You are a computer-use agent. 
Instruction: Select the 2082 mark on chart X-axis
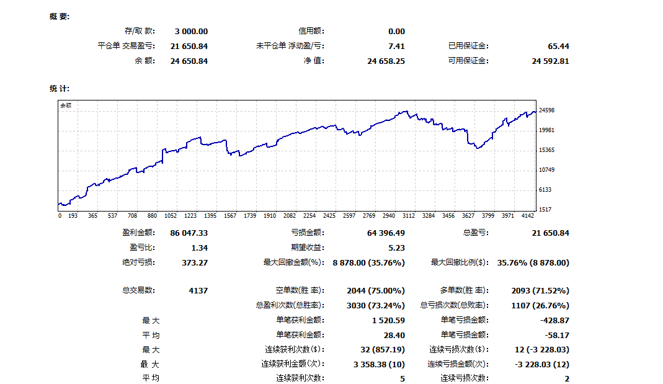(290, 216)
